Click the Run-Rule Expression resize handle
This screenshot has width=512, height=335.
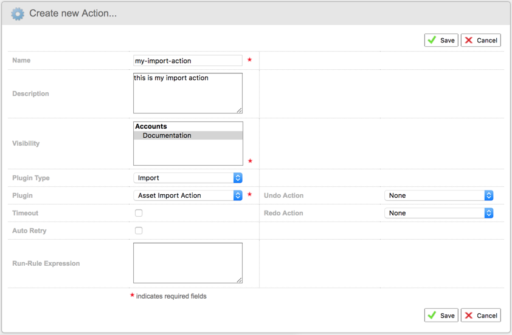pyautogui.click(x=240, y=280)
